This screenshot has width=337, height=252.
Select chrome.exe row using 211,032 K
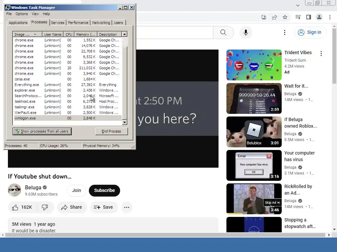[x=68, y=68]
